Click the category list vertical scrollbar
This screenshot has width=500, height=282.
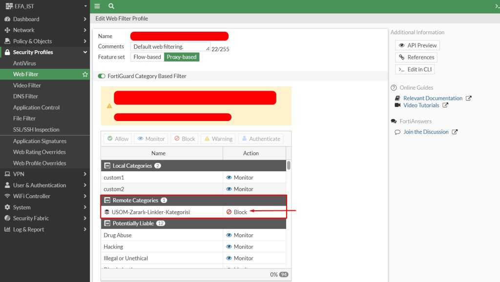[289, 165]
